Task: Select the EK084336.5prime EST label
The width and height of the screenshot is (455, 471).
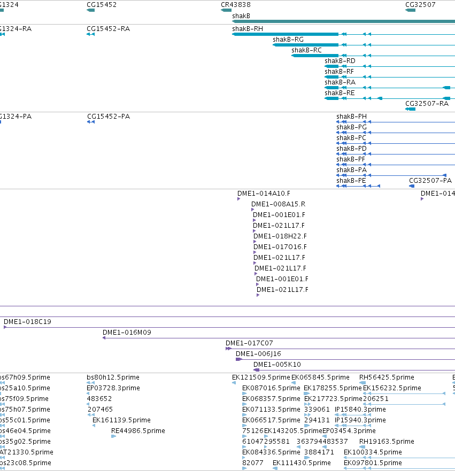Action: pyautogui.click(x=271, y=452)
